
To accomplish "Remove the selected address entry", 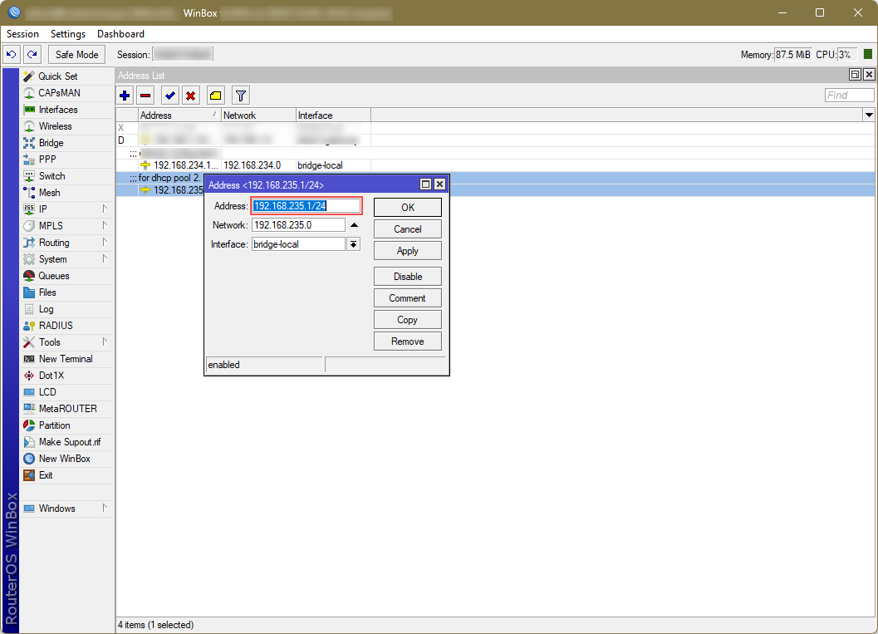I will pyautogui.click(x=145, y=95).
